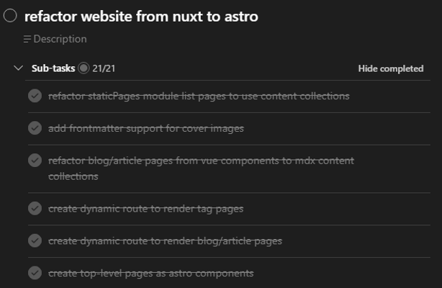Click the Description lines icon

click(27, 39)
